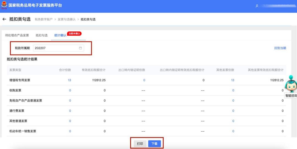297x149 pixels.
Task: Click 机动车统一销售发票 other invoices count
Action: tap(233, 131)
